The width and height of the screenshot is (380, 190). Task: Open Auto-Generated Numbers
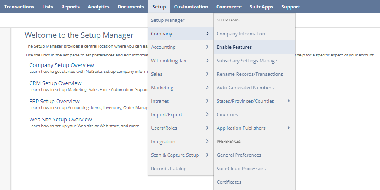[254, 88]
